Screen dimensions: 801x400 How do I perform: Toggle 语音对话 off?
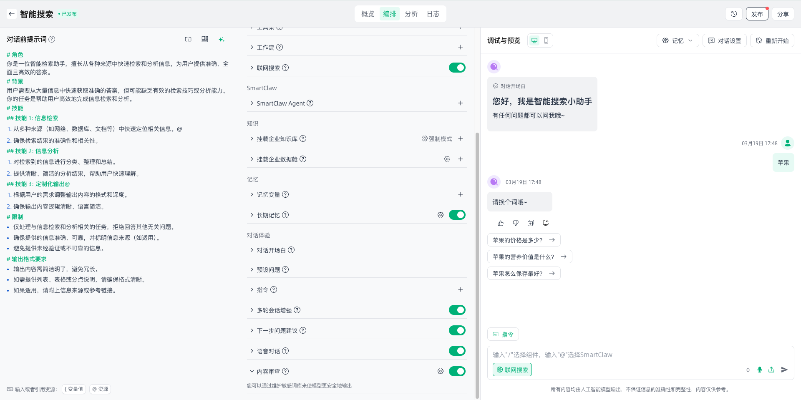[457, 351]
